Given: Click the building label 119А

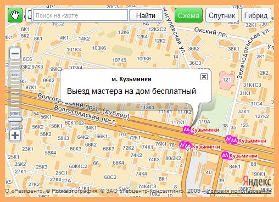Looking at the screenshot, I should [204, 121].
